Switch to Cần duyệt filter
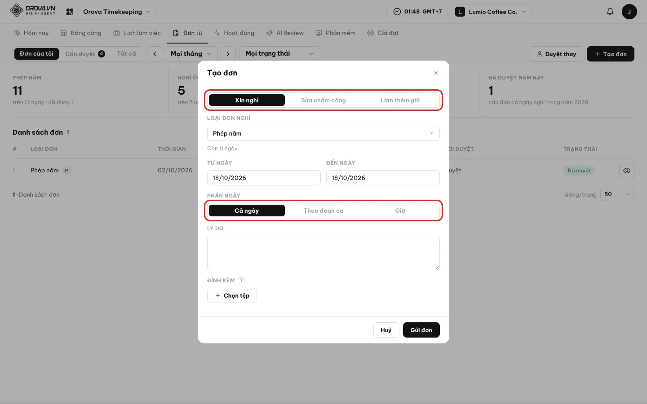The image size is (647, 404). pos(85,54)
